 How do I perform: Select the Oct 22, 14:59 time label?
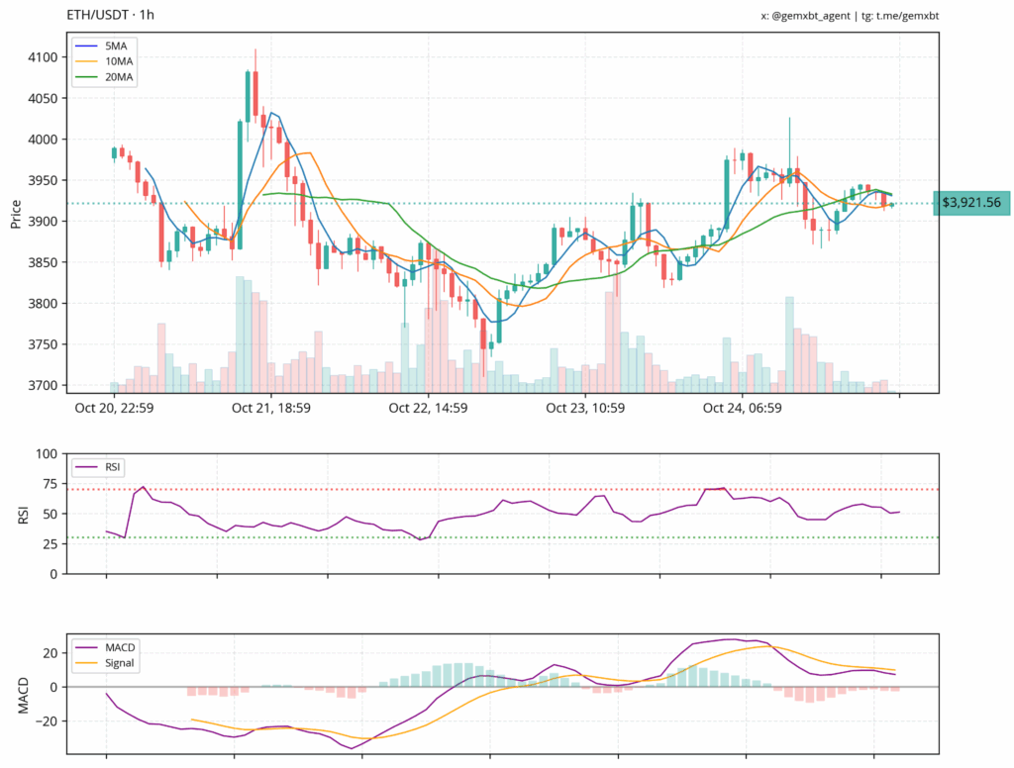(428, 407)
